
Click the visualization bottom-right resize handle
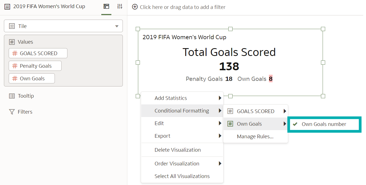coord(323,96)
